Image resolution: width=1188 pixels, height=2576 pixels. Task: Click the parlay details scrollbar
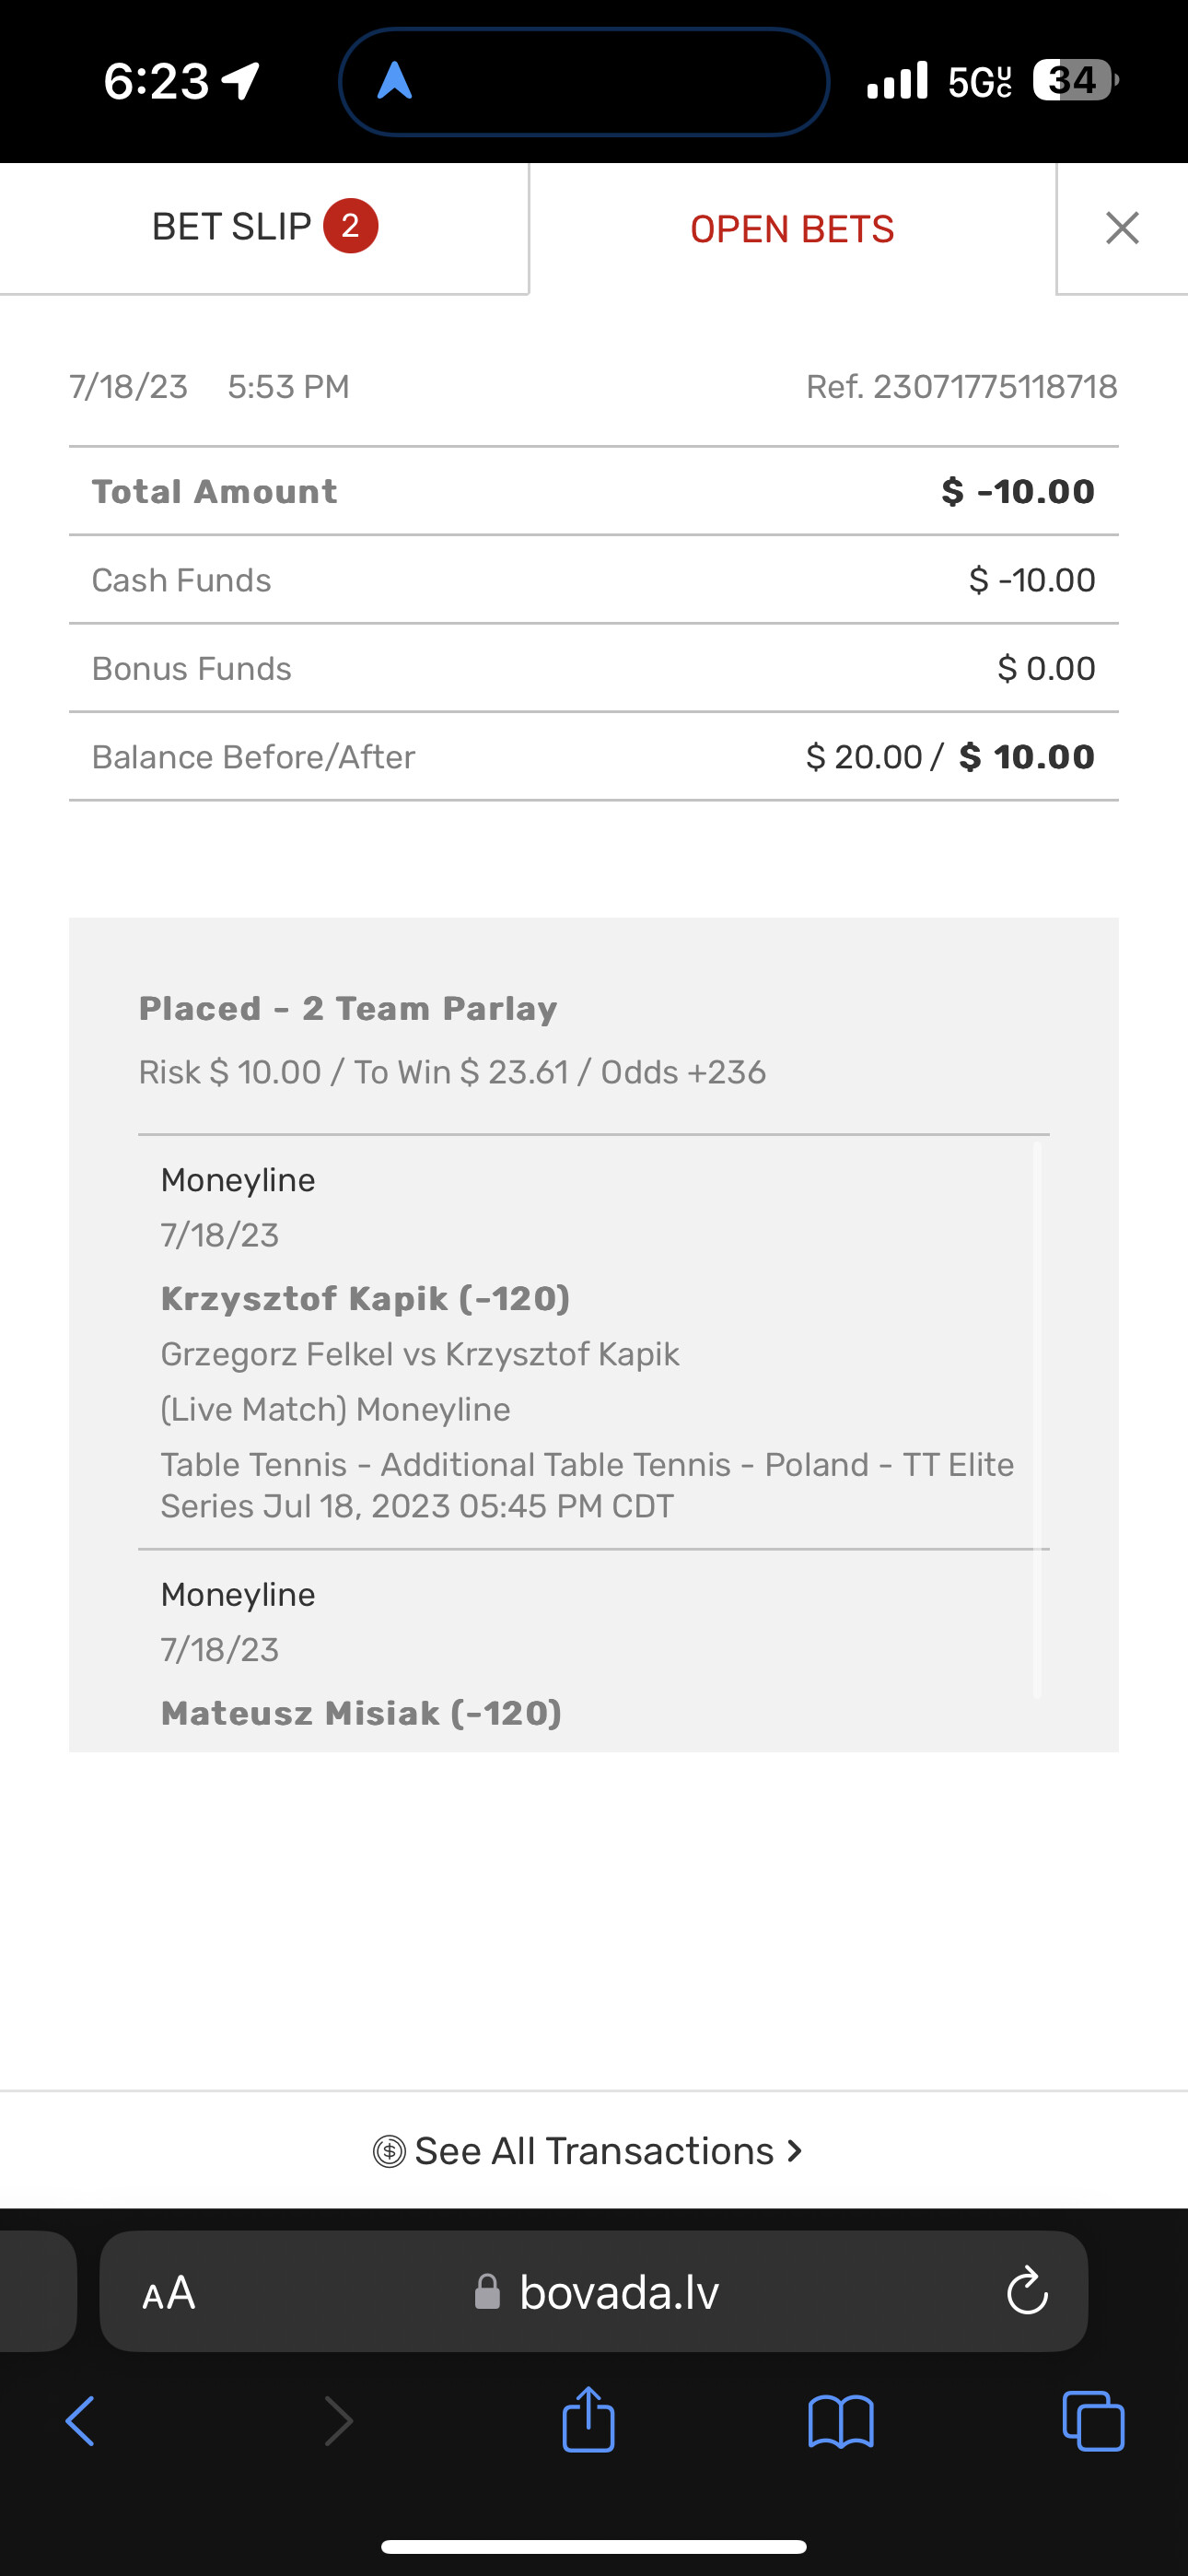pos(1037,1420)
